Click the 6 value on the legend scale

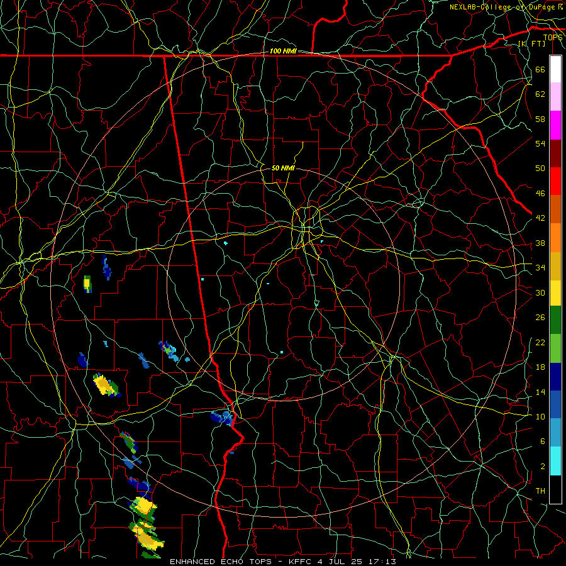pos(543,441)
